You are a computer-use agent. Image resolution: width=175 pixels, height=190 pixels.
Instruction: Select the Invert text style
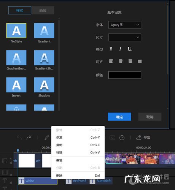[16, 85]
